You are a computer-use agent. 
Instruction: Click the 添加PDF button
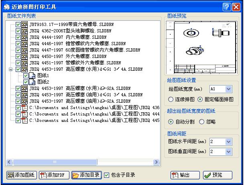click(x=54, y=175)
